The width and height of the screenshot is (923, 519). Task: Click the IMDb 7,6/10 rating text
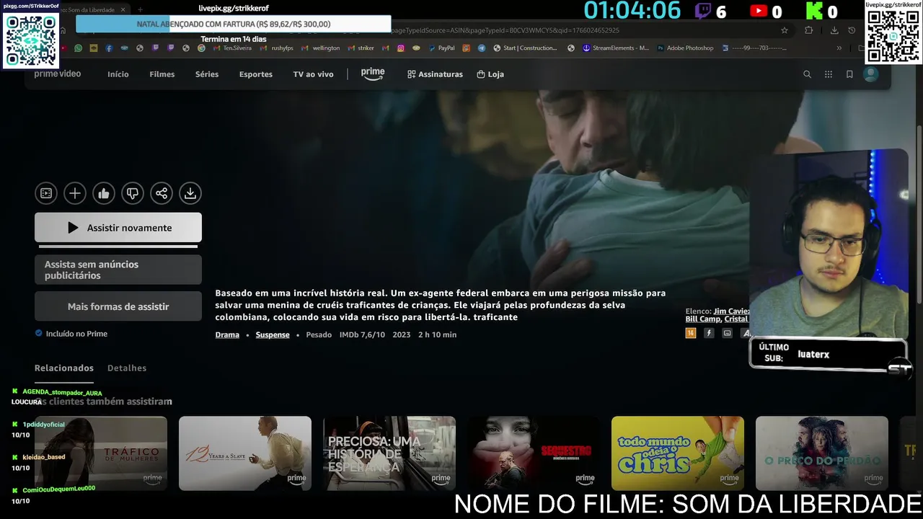tap(362, 334)
